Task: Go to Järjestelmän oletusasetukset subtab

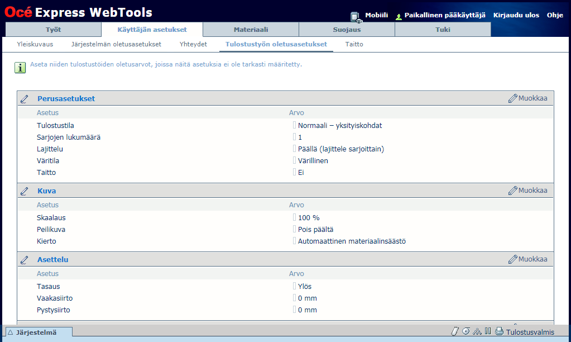Action: point(116,44)
